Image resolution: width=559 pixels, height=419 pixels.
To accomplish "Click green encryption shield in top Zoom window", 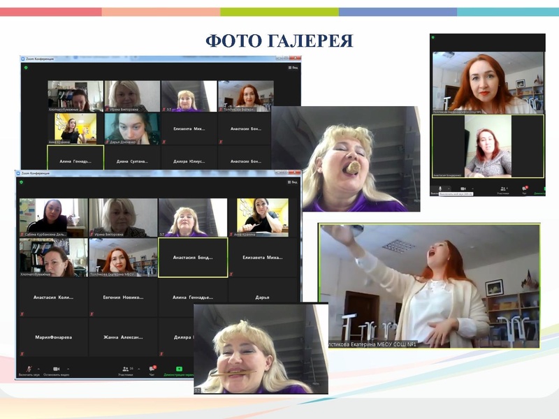I will [x=26, y=68].
